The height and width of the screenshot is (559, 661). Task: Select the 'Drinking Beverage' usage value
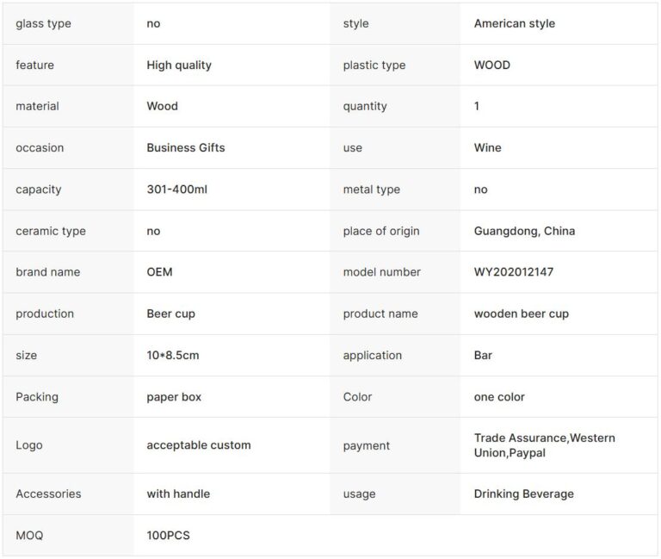[x=523, y=494]
